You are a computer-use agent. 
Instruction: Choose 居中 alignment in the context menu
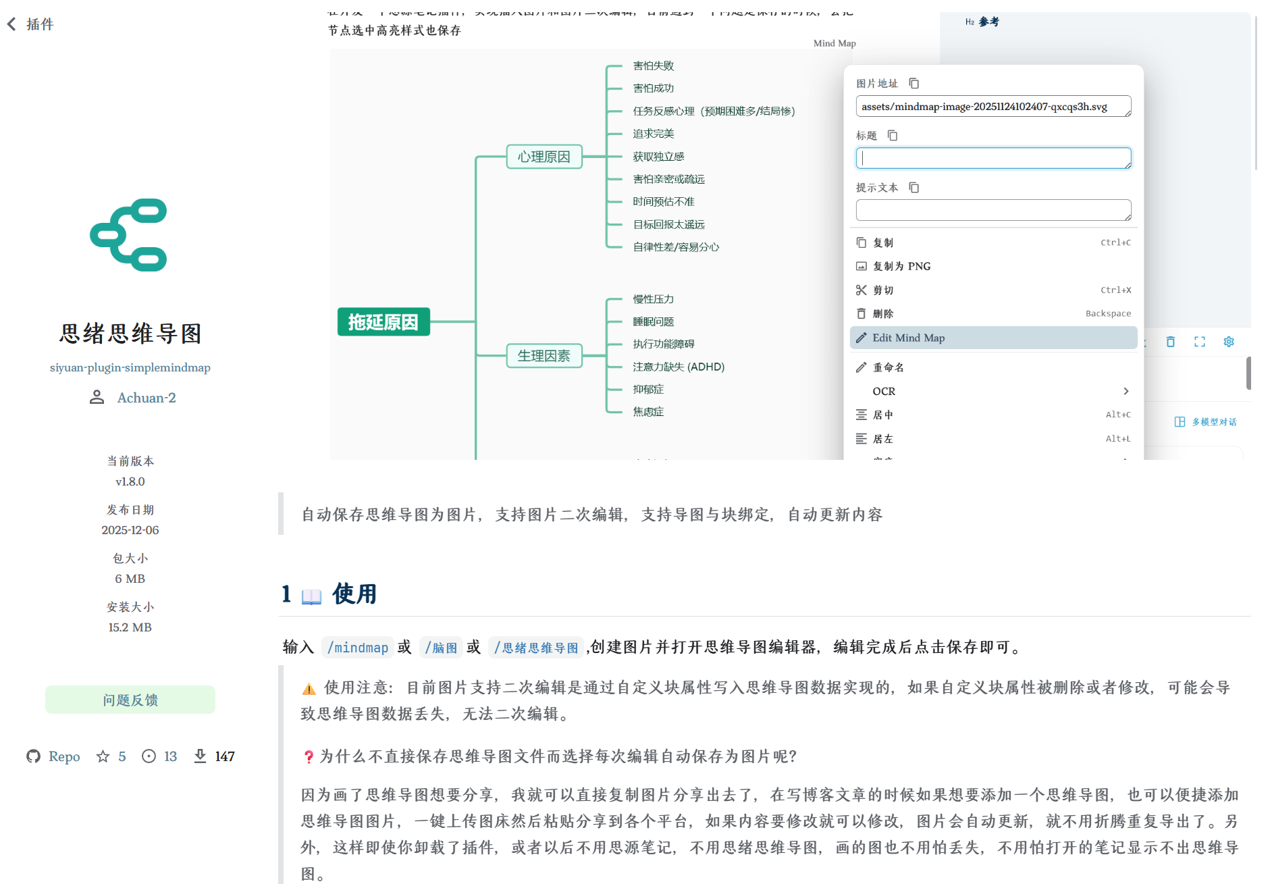(x=993, y=415)
